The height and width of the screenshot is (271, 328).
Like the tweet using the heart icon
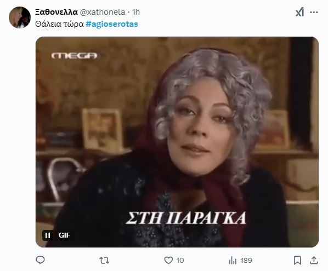[x=168, y=261]
